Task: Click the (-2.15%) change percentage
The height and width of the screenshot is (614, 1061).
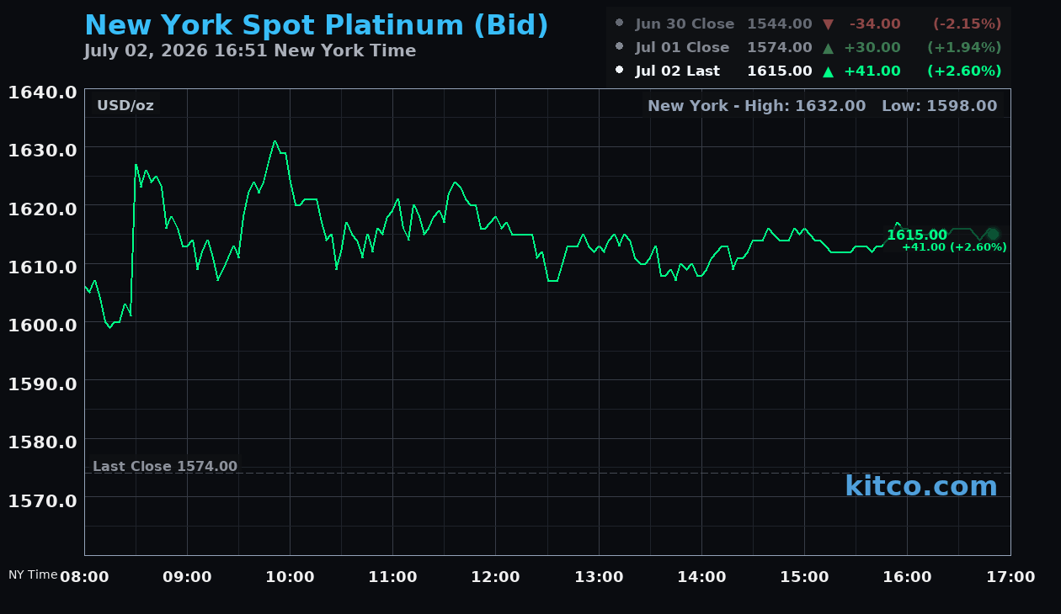Action: coord(968,24)
